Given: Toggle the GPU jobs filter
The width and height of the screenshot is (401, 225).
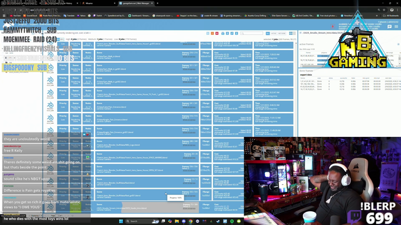Looking at the screenshot, I should click(62, 39).
